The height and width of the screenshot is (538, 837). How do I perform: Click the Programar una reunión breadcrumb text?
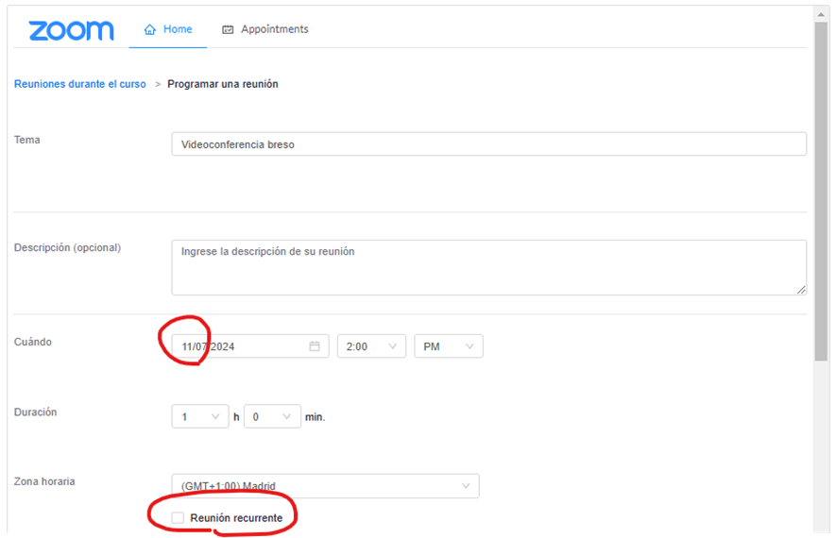(223, 84)
